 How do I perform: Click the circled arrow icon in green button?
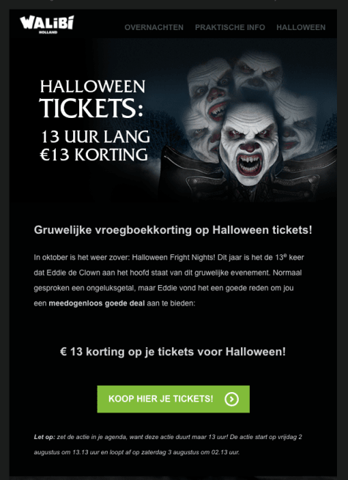point(232,399)
